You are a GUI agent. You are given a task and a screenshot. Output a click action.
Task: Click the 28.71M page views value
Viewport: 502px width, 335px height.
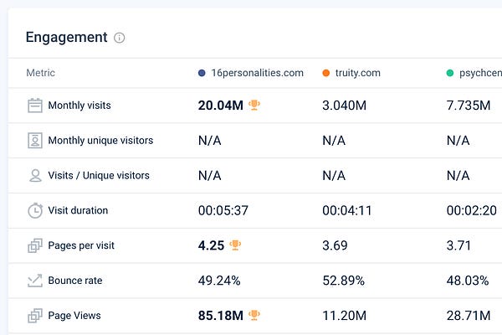[x=469, y=316]
